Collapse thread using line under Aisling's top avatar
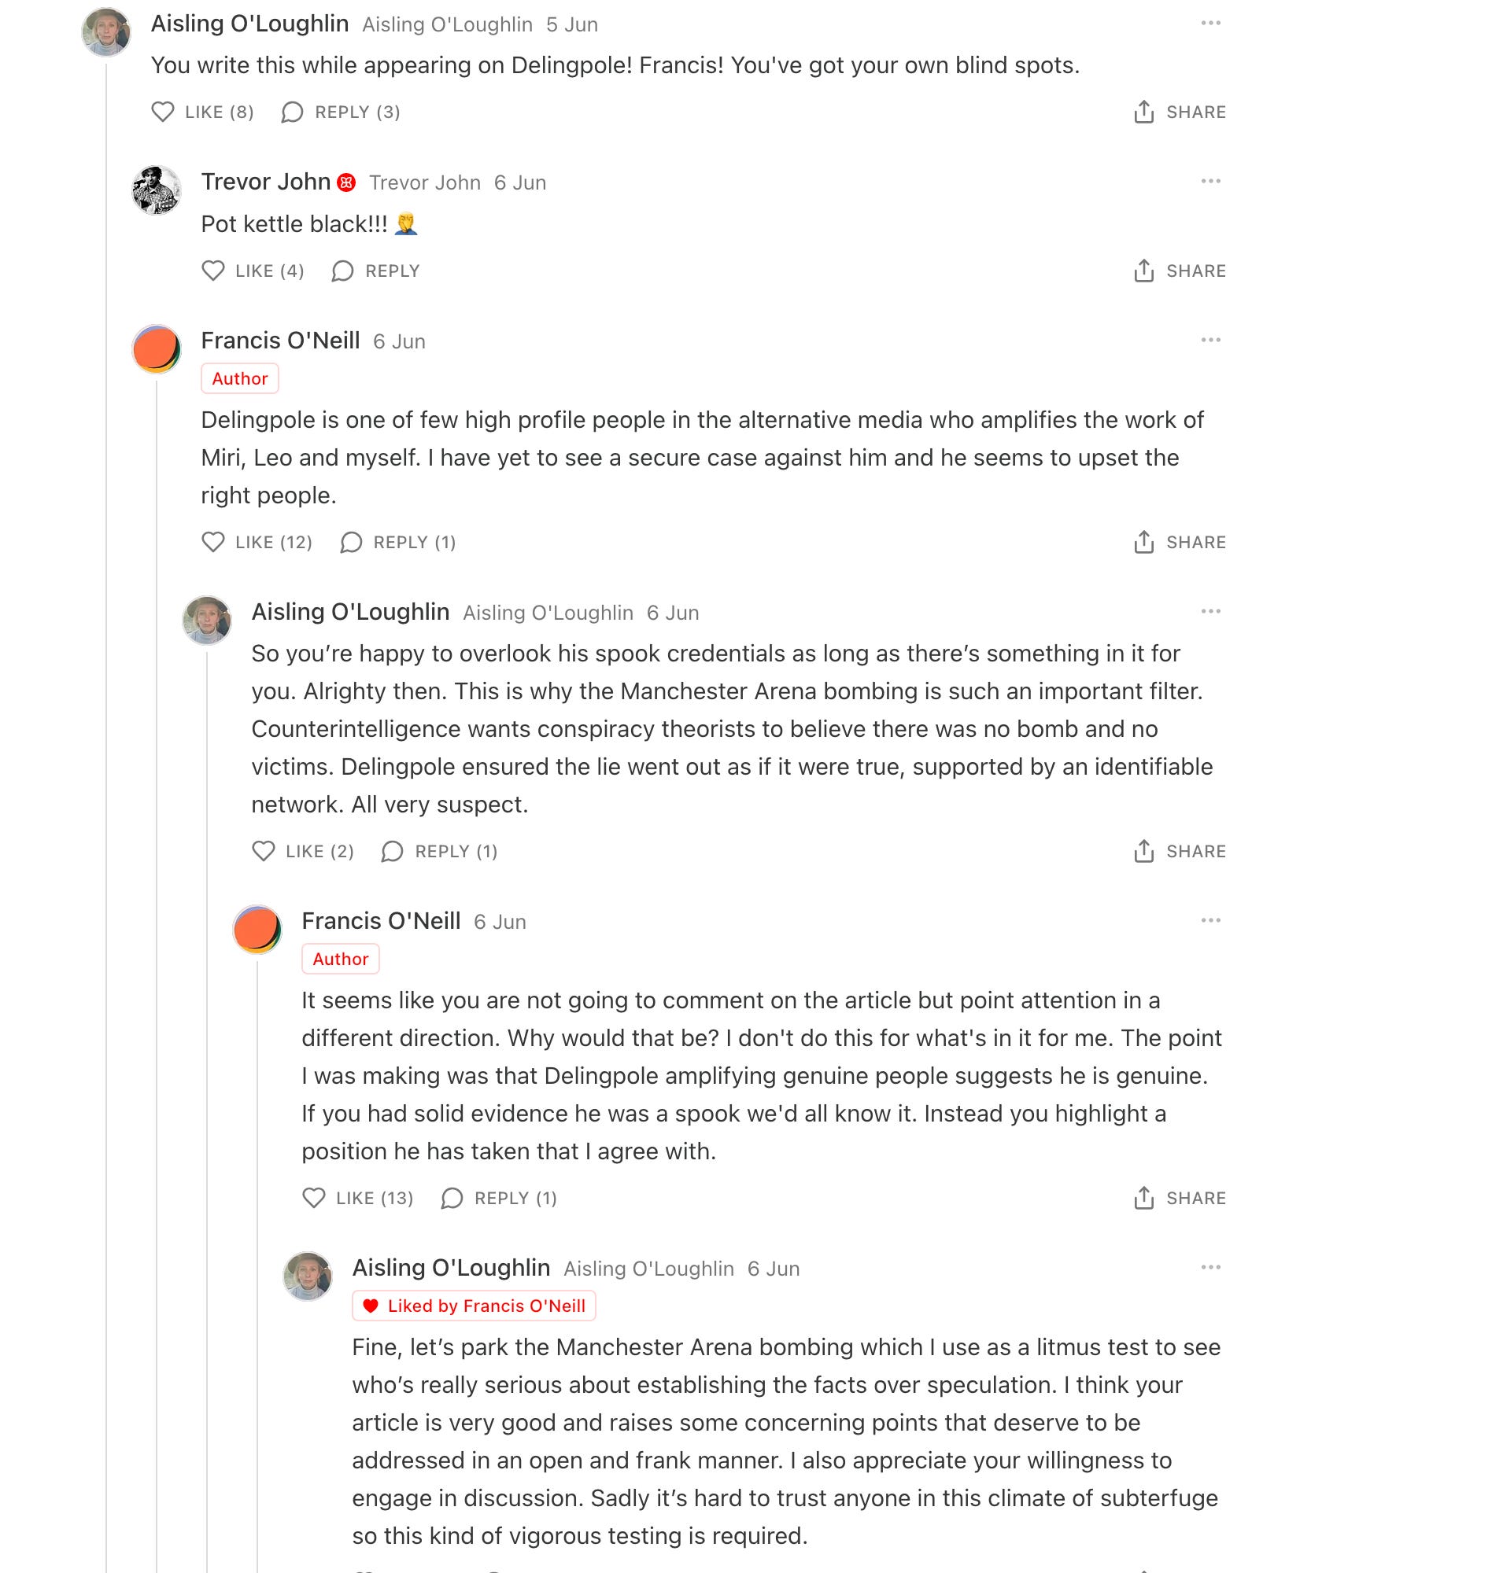Viewport: 1492px width, 1573px height. coord(106,819)
